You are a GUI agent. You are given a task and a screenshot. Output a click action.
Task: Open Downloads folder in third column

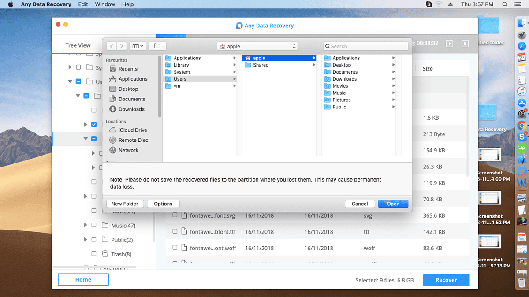pos(359,79)
